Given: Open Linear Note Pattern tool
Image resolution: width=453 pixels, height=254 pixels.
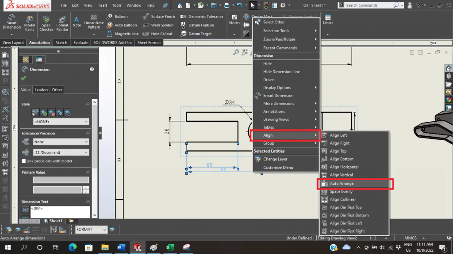Looking at the screenshot, I should 94,22.
